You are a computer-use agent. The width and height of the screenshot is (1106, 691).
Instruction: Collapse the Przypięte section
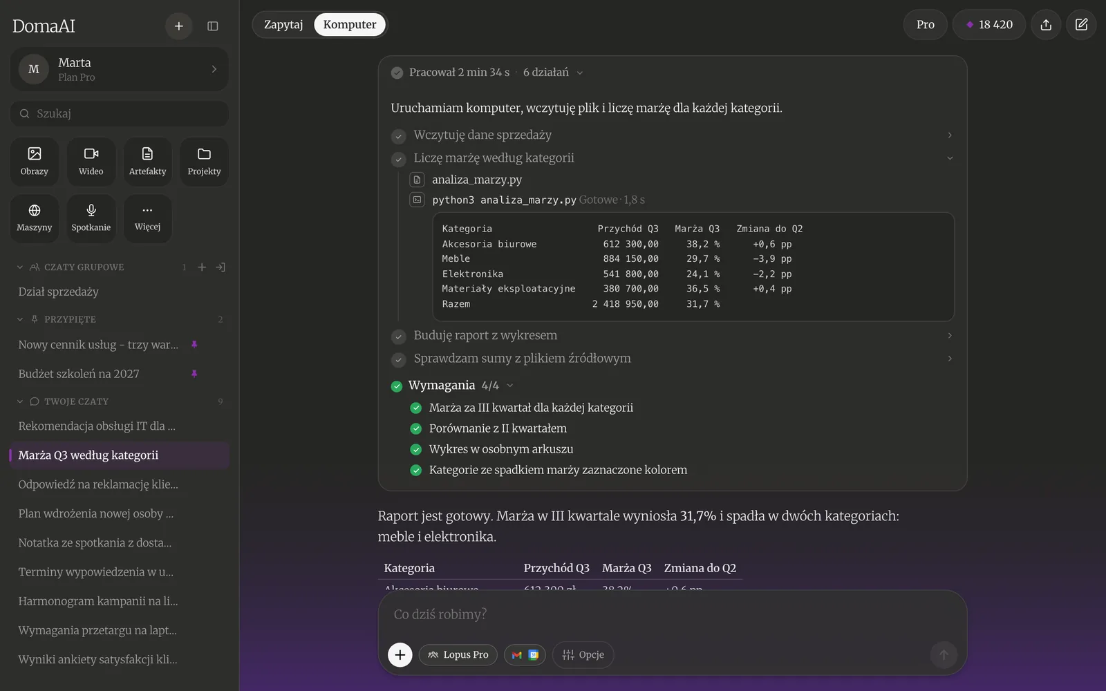click(20, 319)
